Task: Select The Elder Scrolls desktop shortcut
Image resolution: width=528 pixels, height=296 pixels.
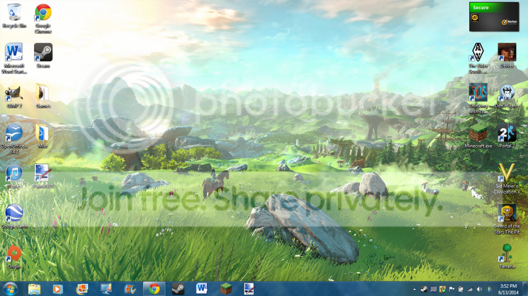Action: (x=478, y=59)
